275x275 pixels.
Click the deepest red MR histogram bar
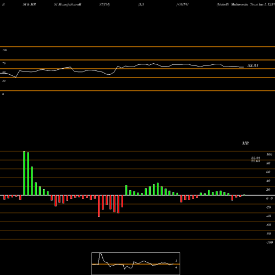99,206
